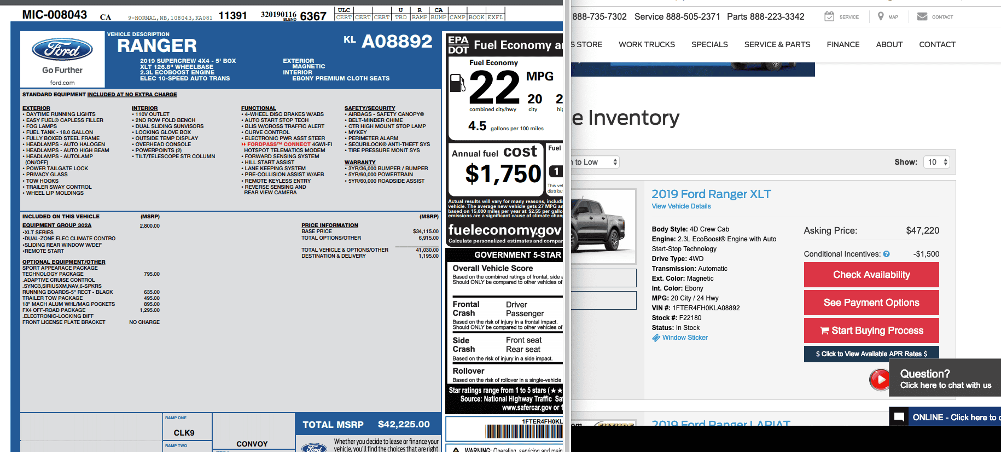Viewport: 1001px width, 452px height.
Task: Click the Check Availability button
Action: click(x=871, y=275)
